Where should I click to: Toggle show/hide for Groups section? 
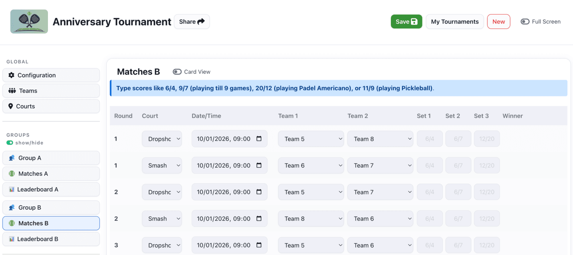(10, 142)
